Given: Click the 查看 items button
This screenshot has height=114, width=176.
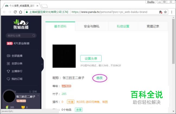Looking at the screenshot, I should pyautogui.click(x=79, y=110).
